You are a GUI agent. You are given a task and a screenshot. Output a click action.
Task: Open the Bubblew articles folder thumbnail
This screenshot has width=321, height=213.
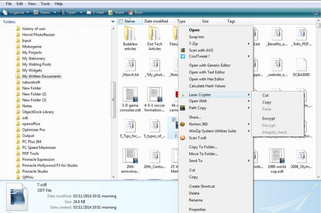(x=130, y=35)
